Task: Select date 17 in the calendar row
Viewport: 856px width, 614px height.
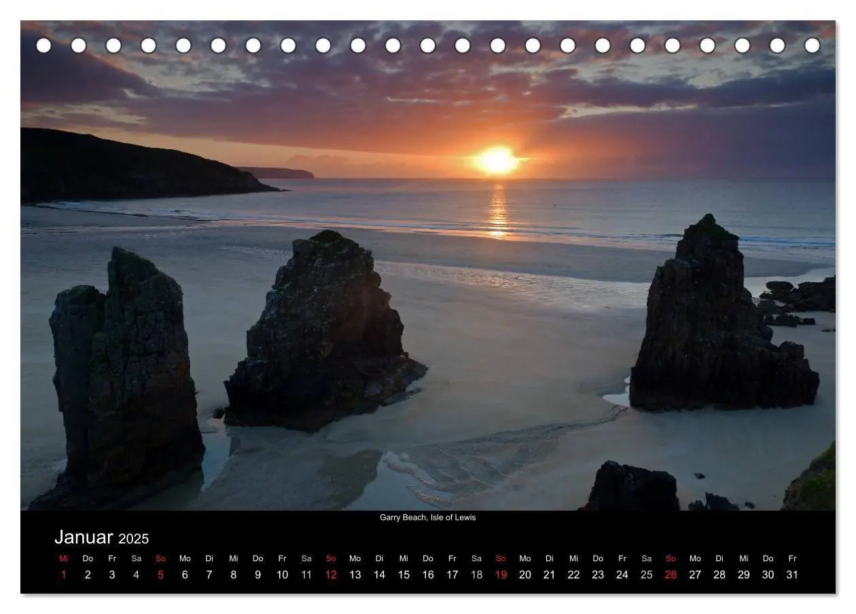Action: [452, 575]
